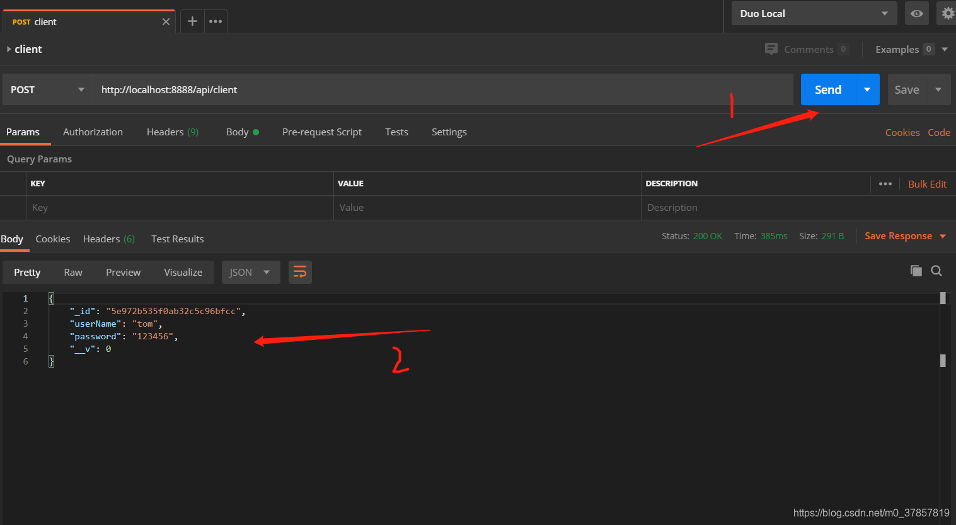This screenshot has width=956, height=525.
Task: Switch to the Tests tab
Action: coord(396,132)
